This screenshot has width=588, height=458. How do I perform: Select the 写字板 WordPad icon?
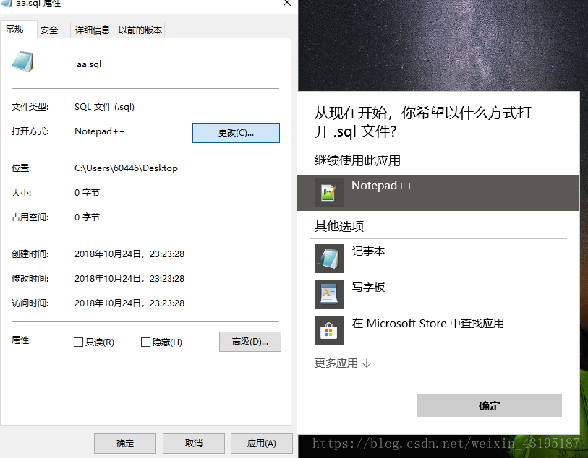329,294
